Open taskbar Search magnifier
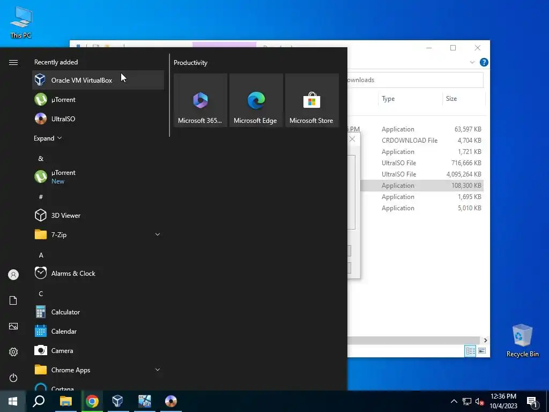 (x=39, y=401)
